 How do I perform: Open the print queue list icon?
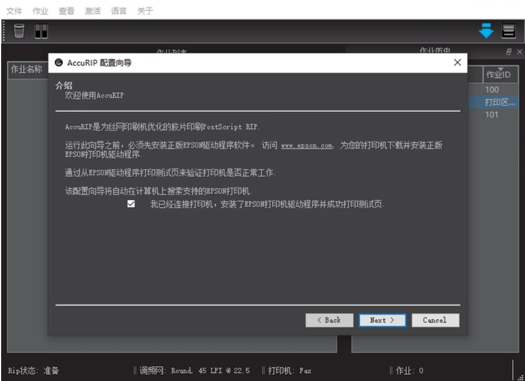[508, 31]
